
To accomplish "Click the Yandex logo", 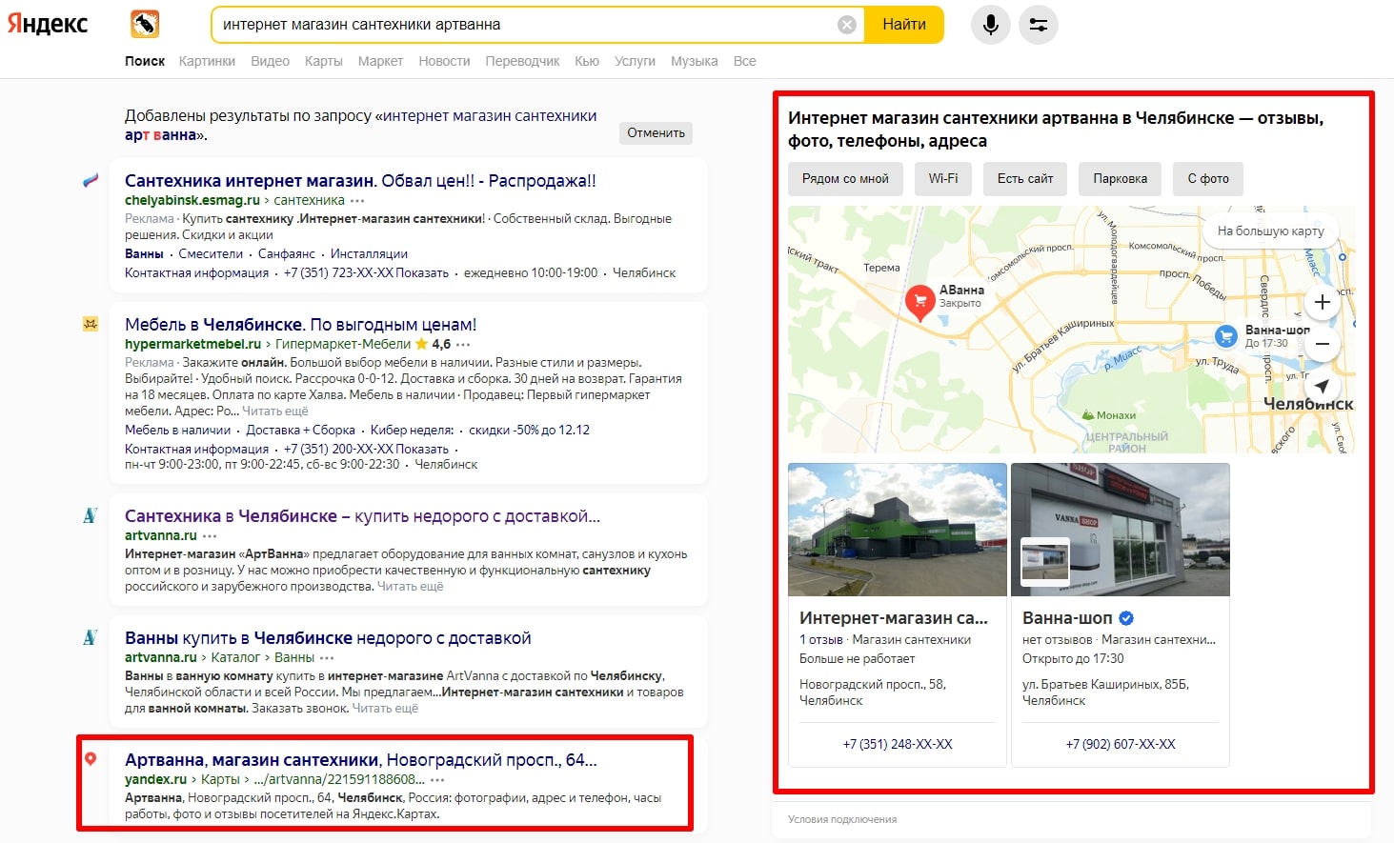I will tap(48, 24).
